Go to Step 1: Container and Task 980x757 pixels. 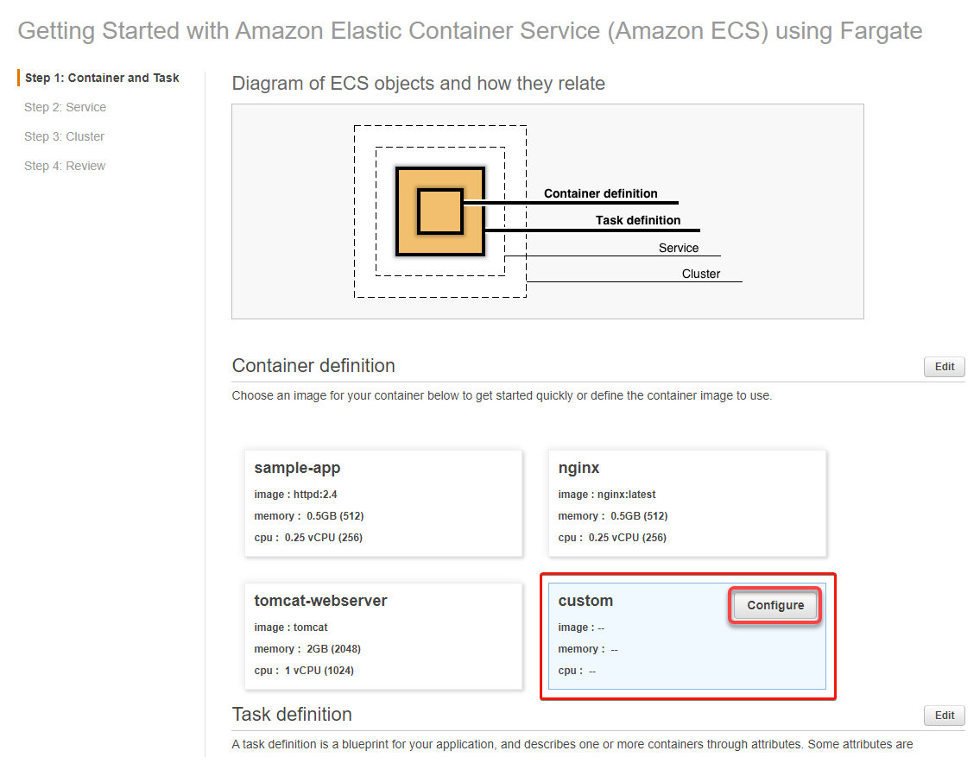coord(102,78)
